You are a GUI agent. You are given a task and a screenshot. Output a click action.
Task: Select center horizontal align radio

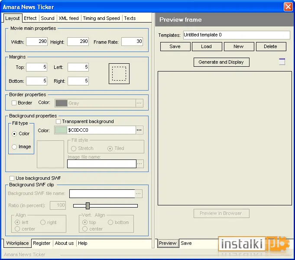coord(17,229)
